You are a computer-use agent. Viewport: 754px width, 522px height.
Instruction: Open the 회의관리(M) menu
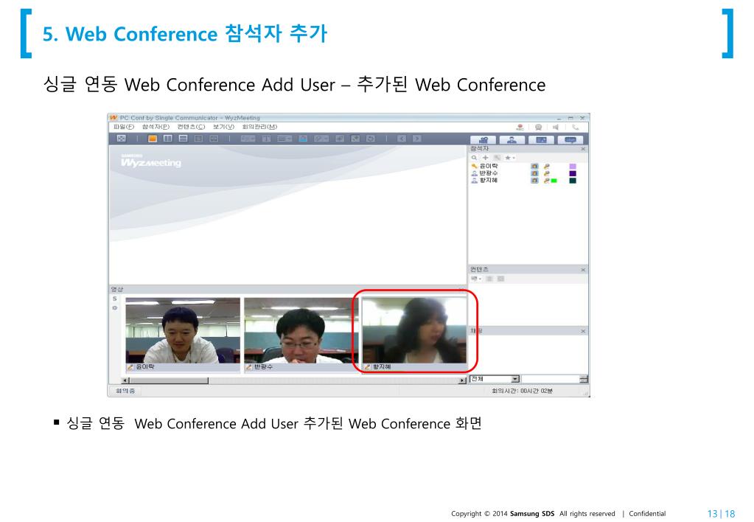point(259,127)
